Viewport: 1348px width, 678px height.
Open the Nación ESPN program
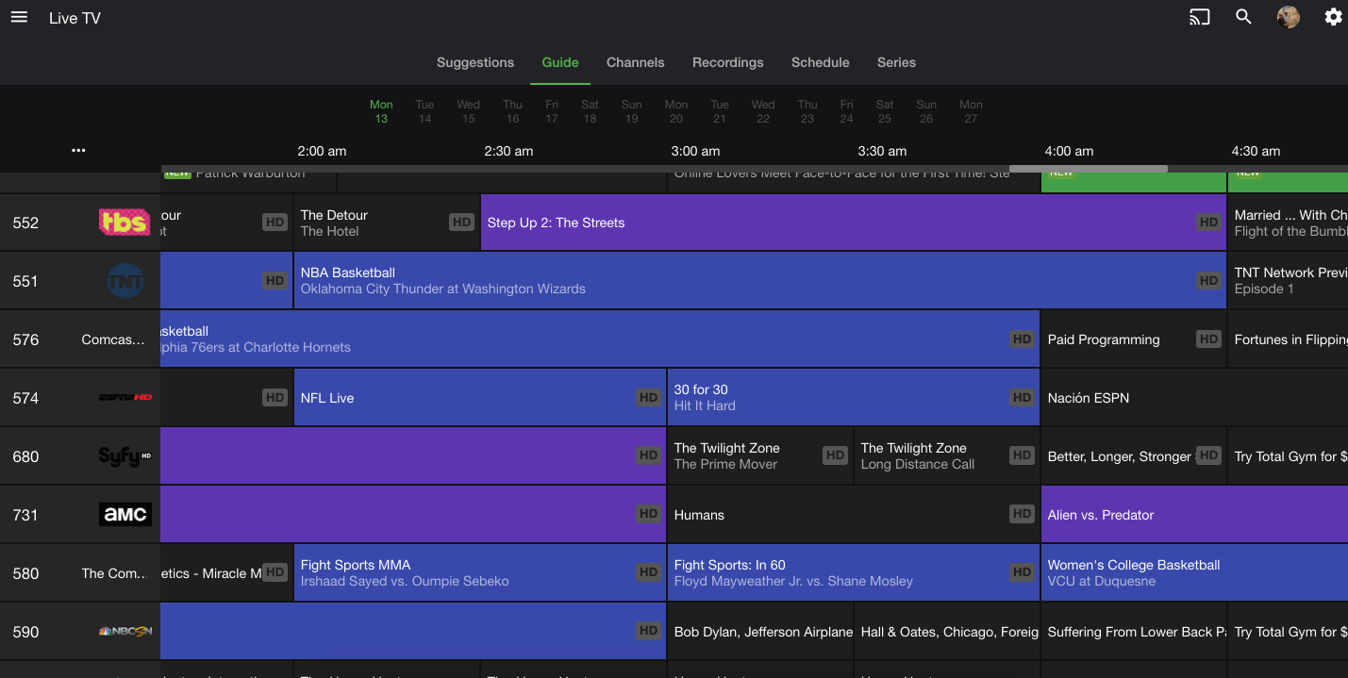pyautogui.click(x=1194, y=398)
